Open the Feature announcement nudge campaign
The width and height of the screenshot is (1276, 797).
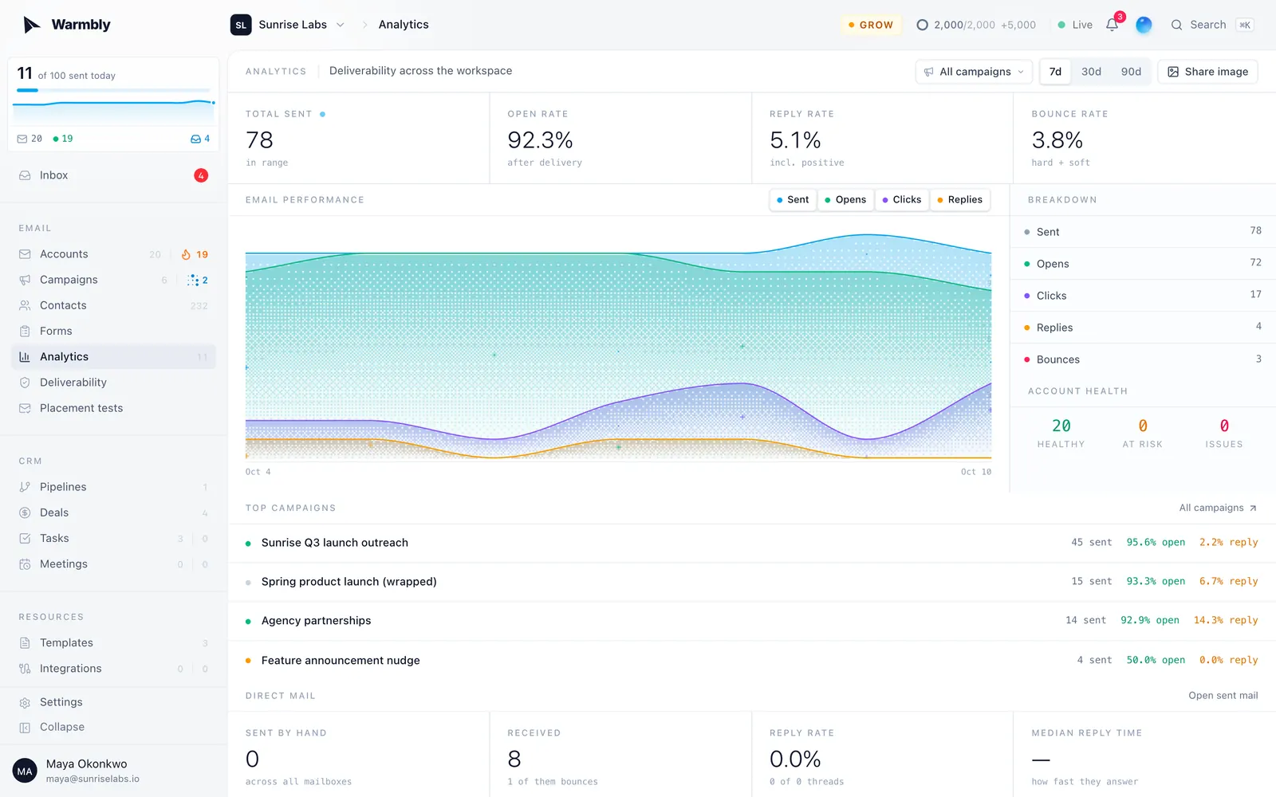[751, 661]
